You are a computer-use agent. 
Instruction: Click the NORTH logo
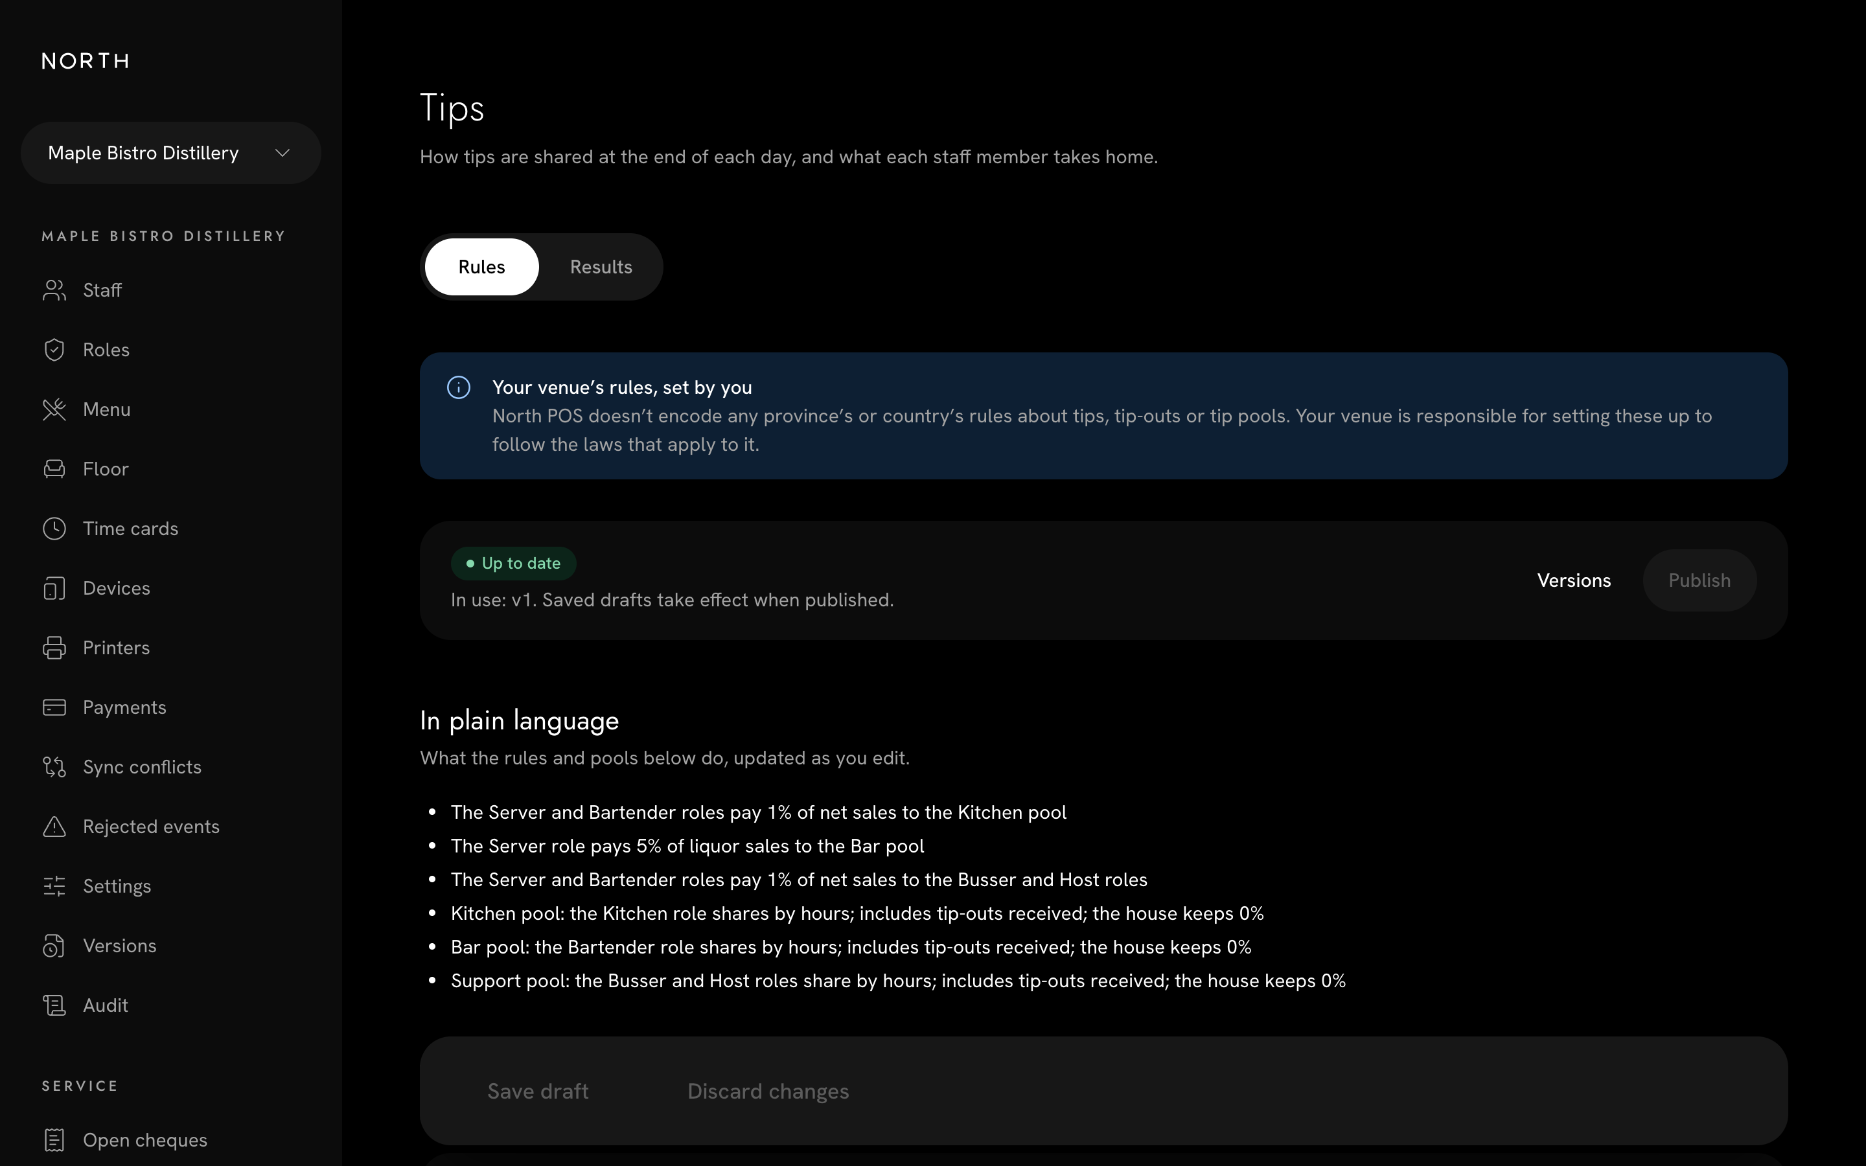tap(86, 61)
